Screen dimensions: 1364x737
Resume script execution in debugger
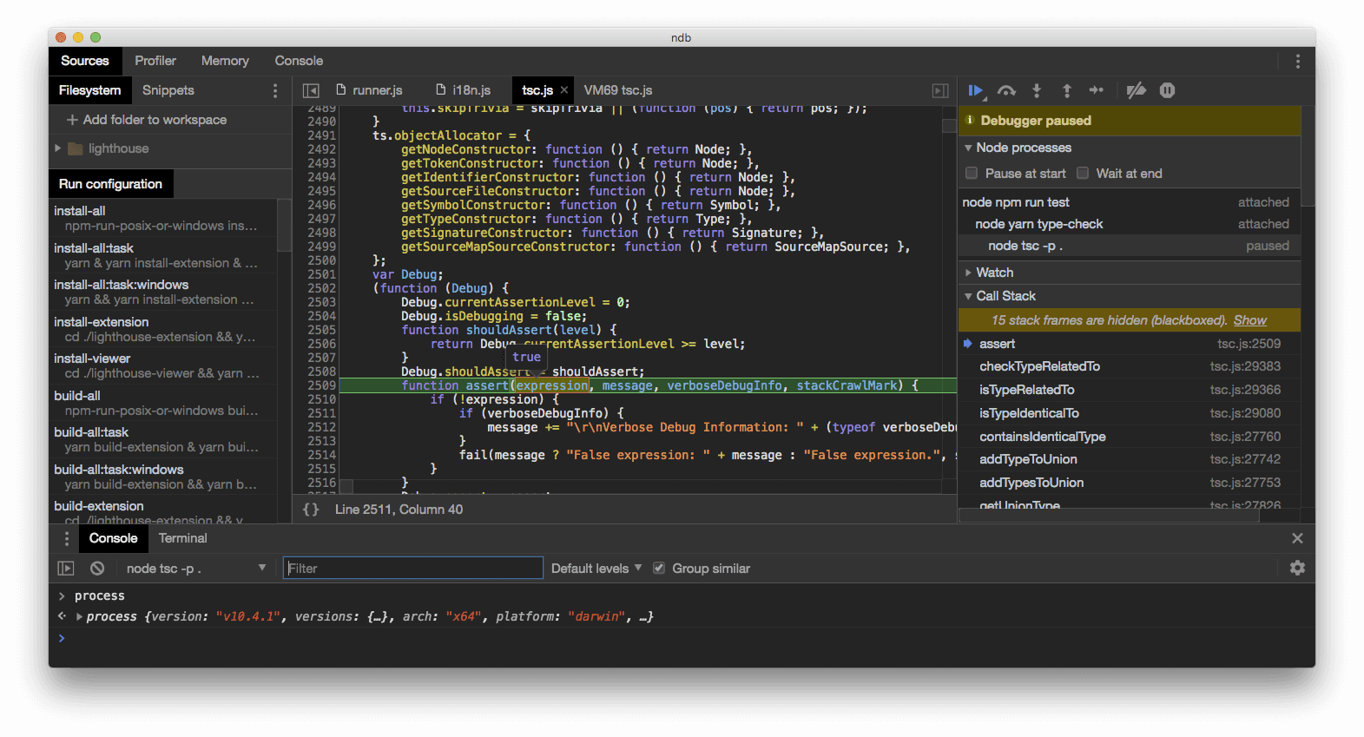pyautogui.click(x=975, y=90)
